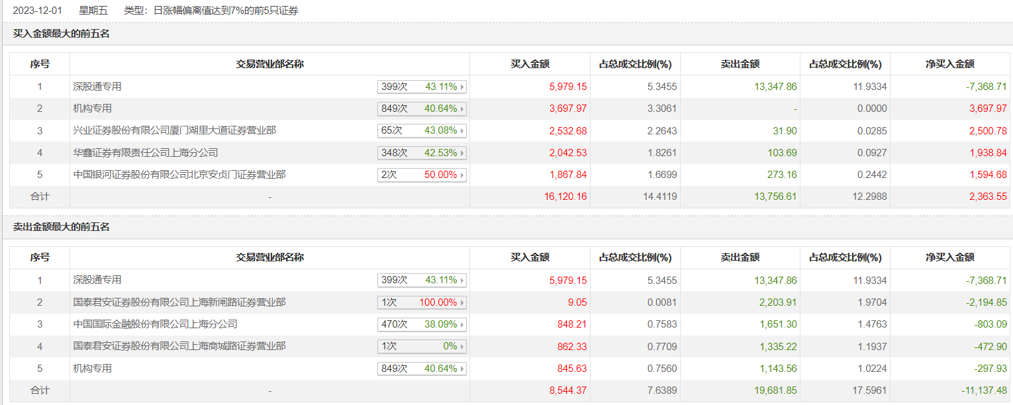Open 中国银河证券北京安贞门证券营业部 link
The width and height of the screenshot is (1013, 405).
click(x=179, y=175)
